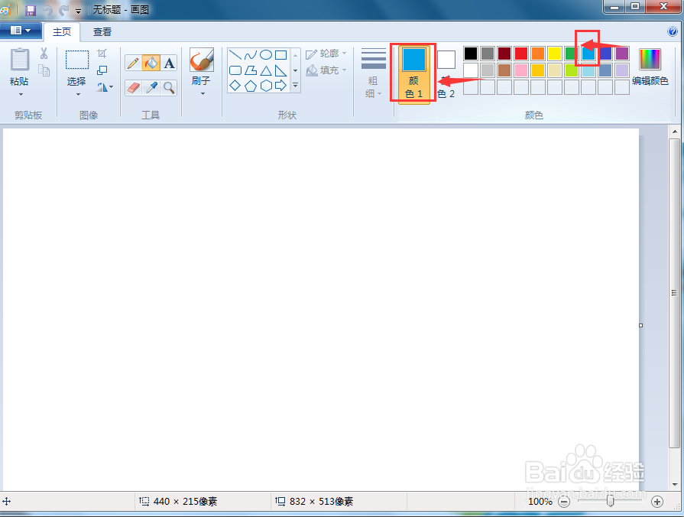Click the Crop icon
Image resolution: width=684 pixels, height=517 pixels.
[102, 54]
